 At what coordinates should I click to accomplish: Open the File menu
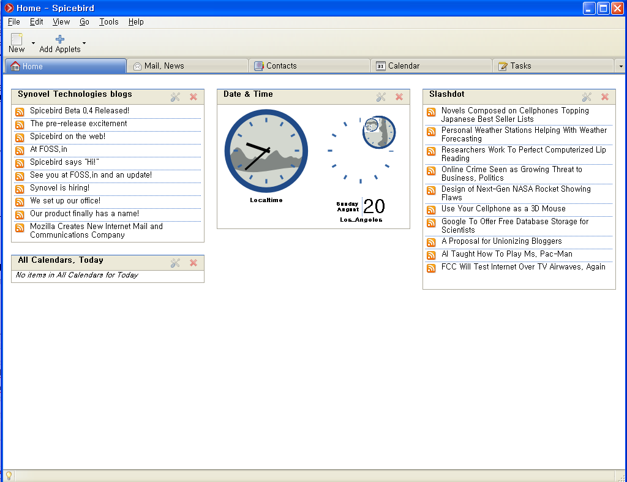[13, 21]
